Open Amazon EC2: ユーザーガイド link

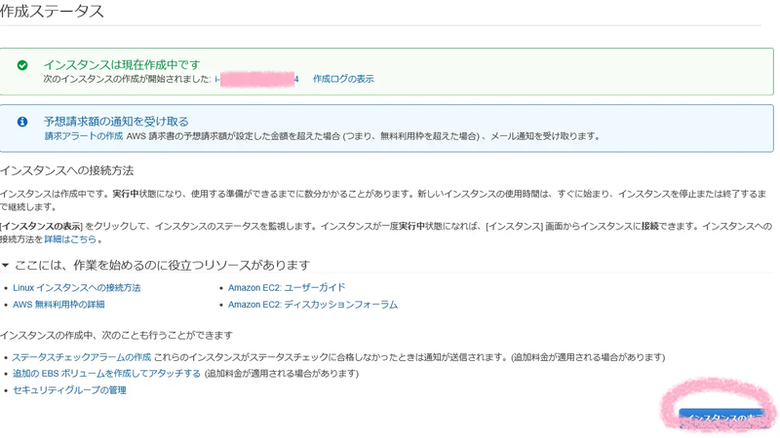click(287, 288)
